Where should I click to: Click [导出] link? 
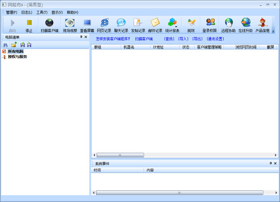(197, 39)
